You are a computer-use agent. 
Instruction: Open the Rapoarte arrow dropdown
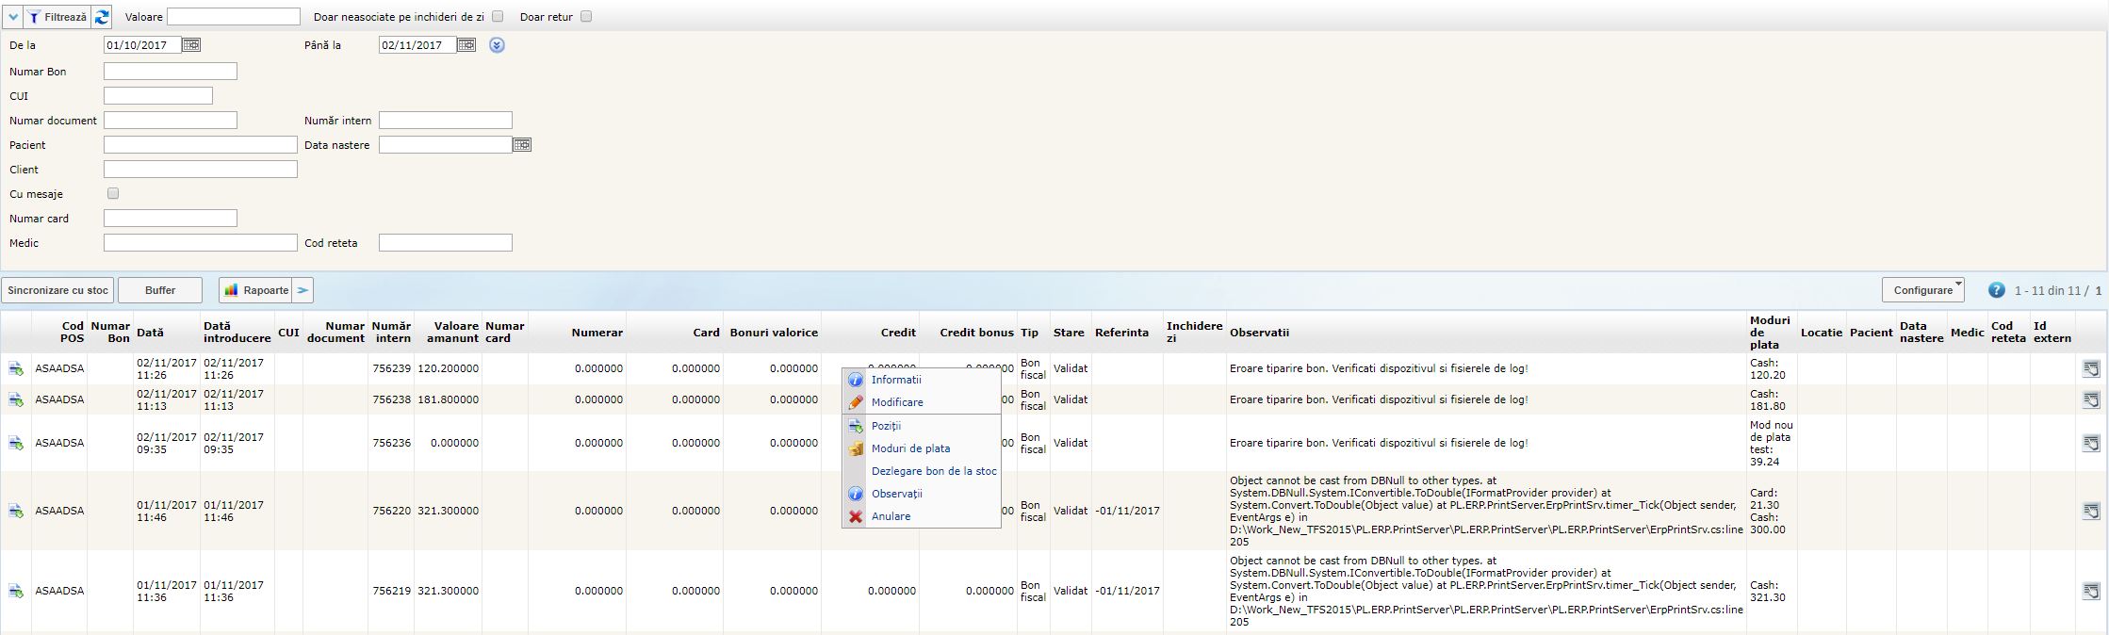pyautogui.click(x=302, y=290)
